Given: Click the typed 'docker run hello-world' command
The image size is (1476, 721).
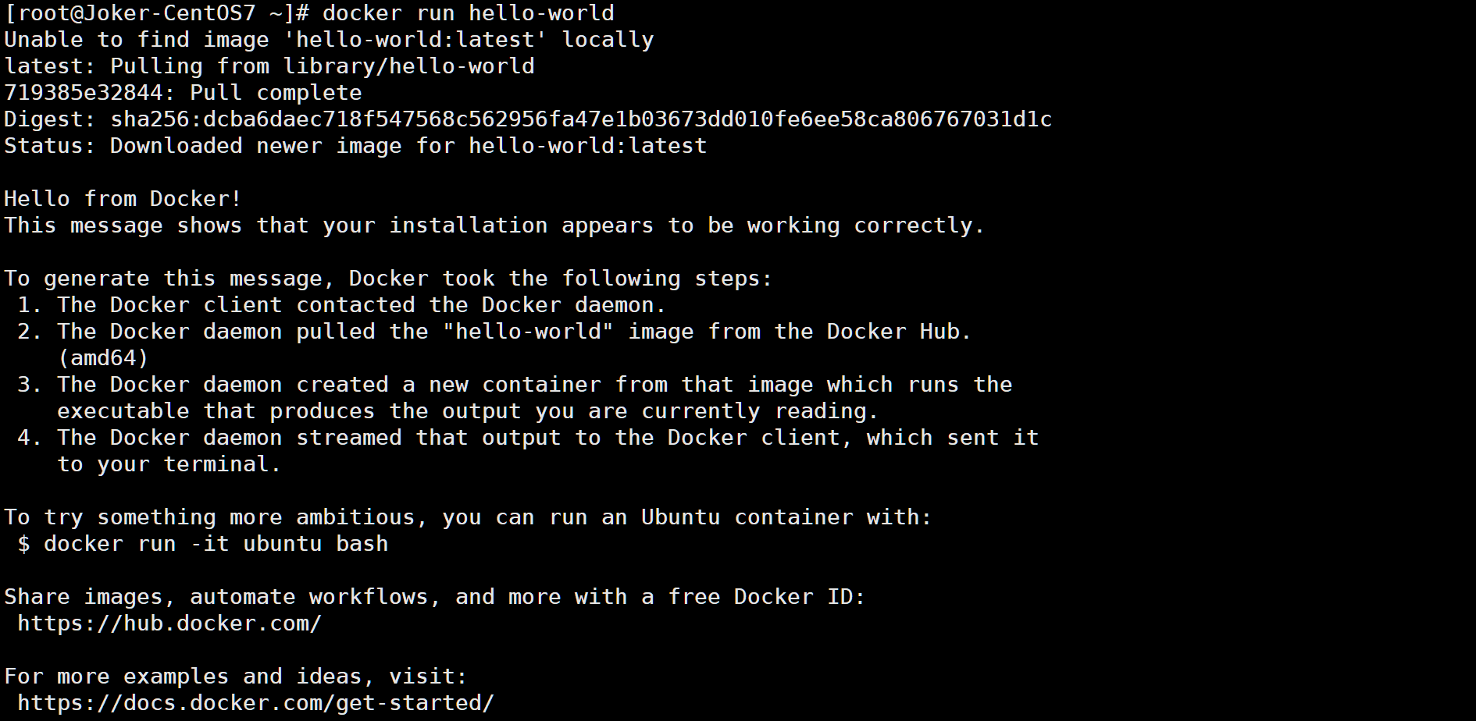Looking at the screenshot, I should 468,13.
